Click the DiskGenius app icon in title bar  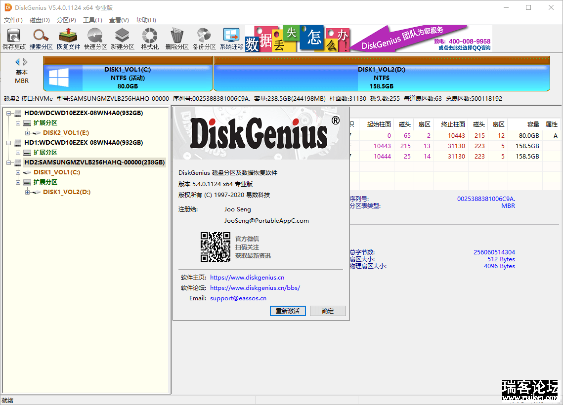[x=8, y=7]
